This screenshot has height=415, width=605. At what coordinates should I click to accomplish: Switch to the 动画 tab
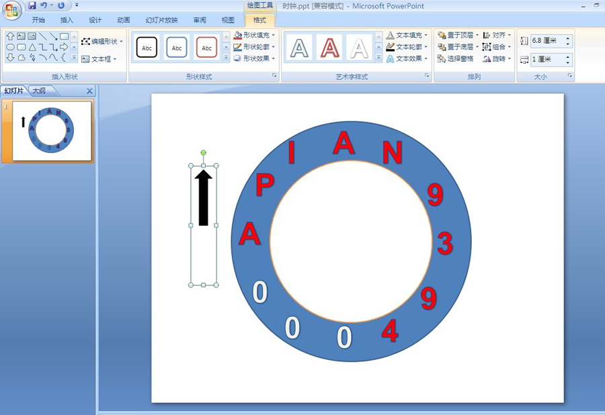(x=124, y=20)
